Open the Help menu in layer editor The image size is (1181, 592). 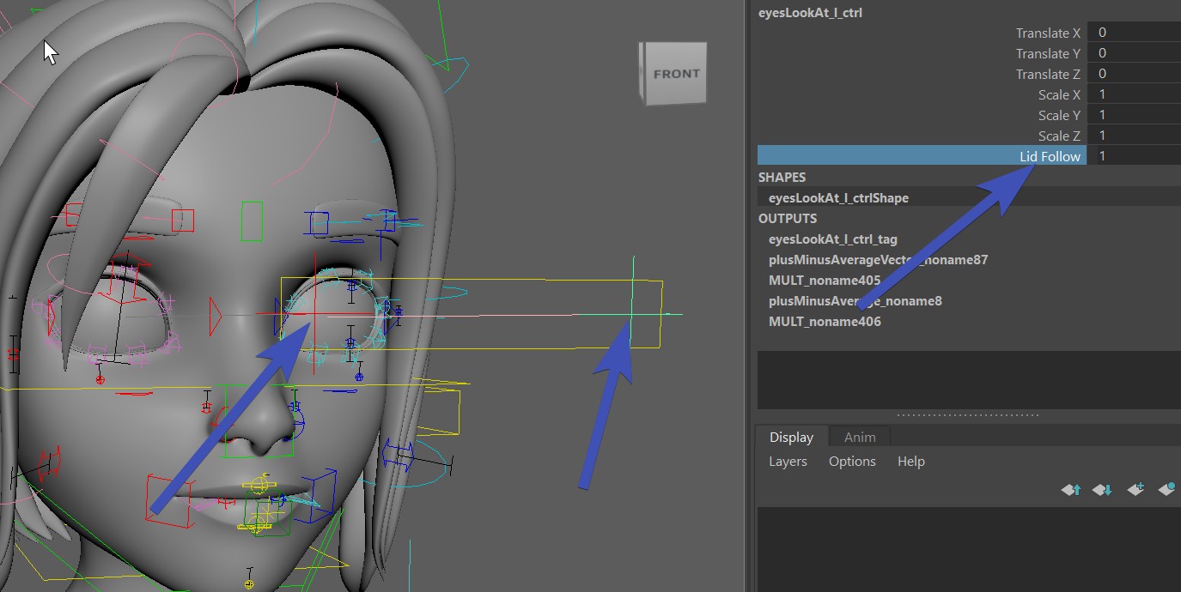(910, 462)
